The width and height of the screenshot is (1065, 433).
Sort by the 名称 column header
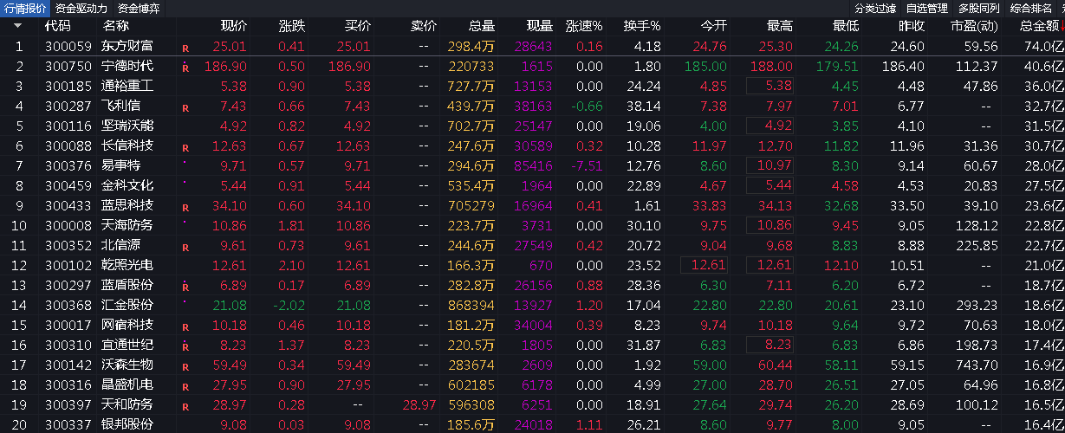pyautogui.click(x=115, y=26)
